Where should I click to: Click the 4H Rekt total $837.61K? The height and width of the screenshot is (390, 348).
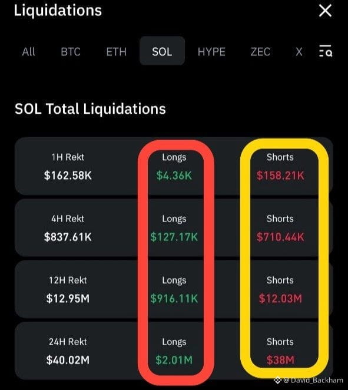[68, 237]
